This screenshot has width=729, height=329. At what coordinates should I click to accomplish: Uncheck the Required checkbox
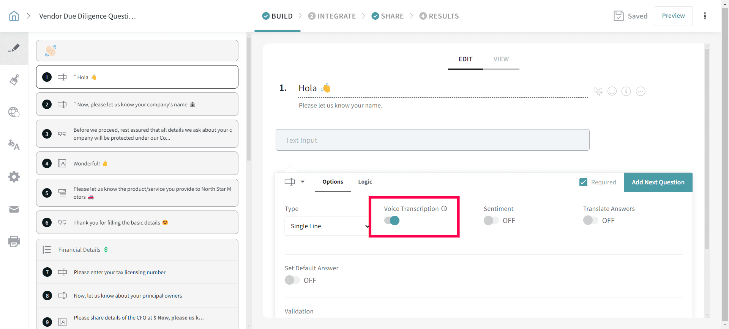coord(583,182)
